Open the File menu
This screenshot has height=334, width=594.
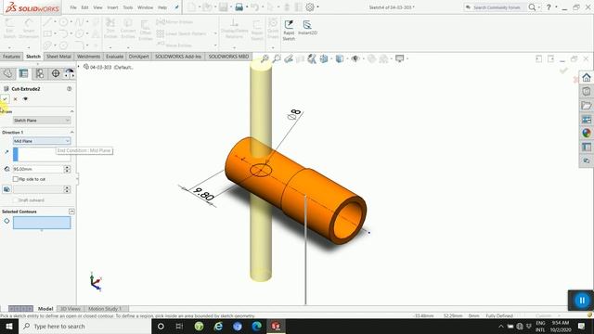point(73,7)
